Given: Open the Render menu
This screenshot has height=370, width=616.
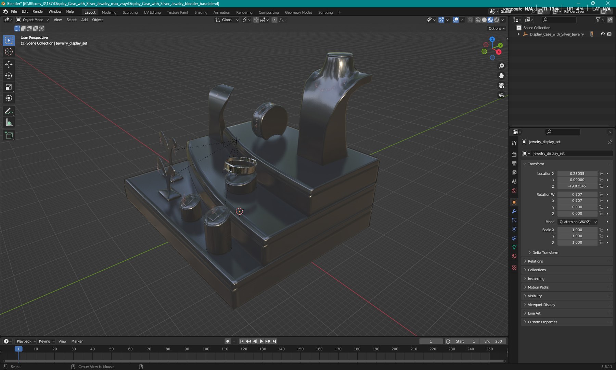Looking at the screenshot, I should [x=38, y=11].
